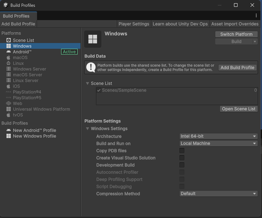Open Learn about Unity Dev Ops

[180, 24]
